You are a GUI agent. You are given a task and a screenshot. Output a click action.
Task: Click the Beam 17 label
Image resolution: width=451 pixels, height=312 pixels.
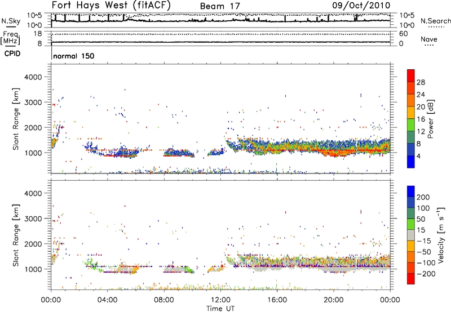pyautogui.click(x=220, y=6)
